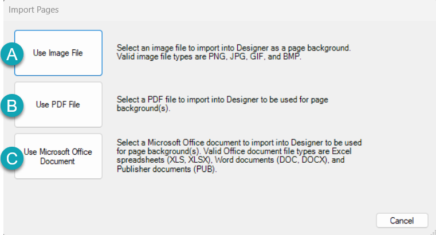The height and width of the screenshot is (235, 436).
Task: Choose the Use PDF File option
Action: tap(58, 104)
